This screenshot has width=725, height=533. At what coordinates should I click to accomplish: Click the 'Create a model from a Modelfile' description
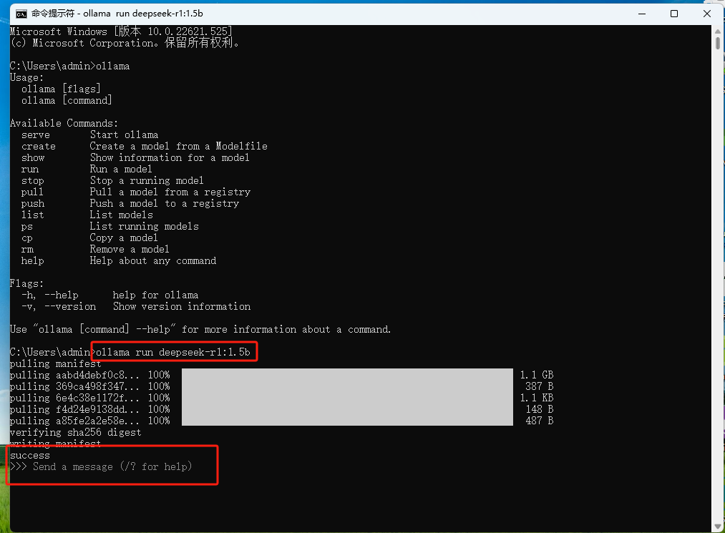tap(178, 146)
